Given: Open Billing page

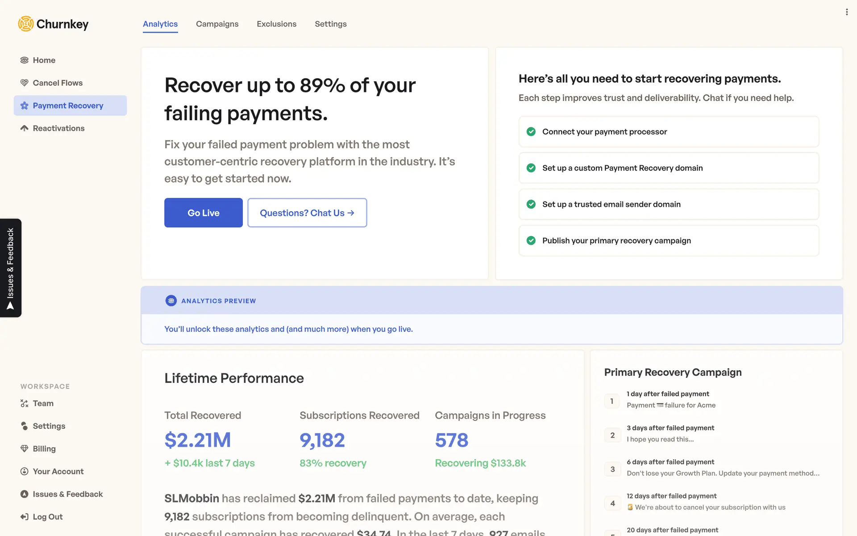Looking at the screenshot, I should (44, 449).
